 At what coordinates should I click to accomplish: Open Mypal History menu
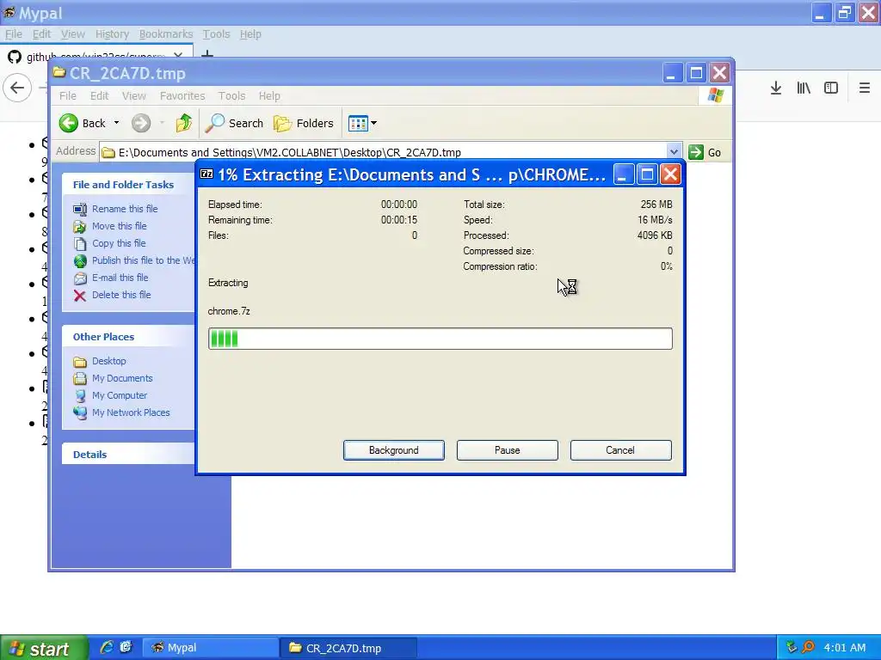pos(112,34)
